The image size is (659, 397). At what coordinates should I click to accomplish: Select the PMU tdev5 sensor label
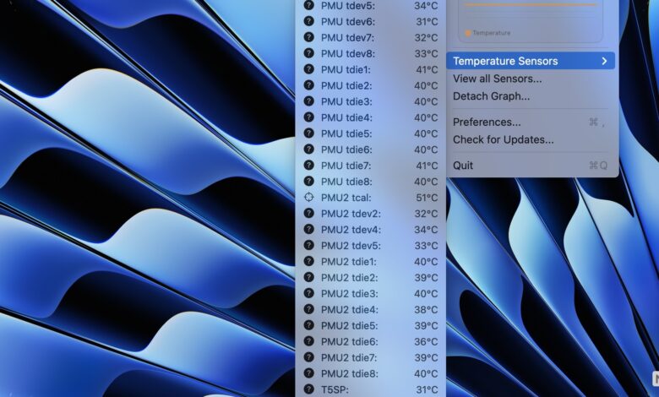click(347, 5)
